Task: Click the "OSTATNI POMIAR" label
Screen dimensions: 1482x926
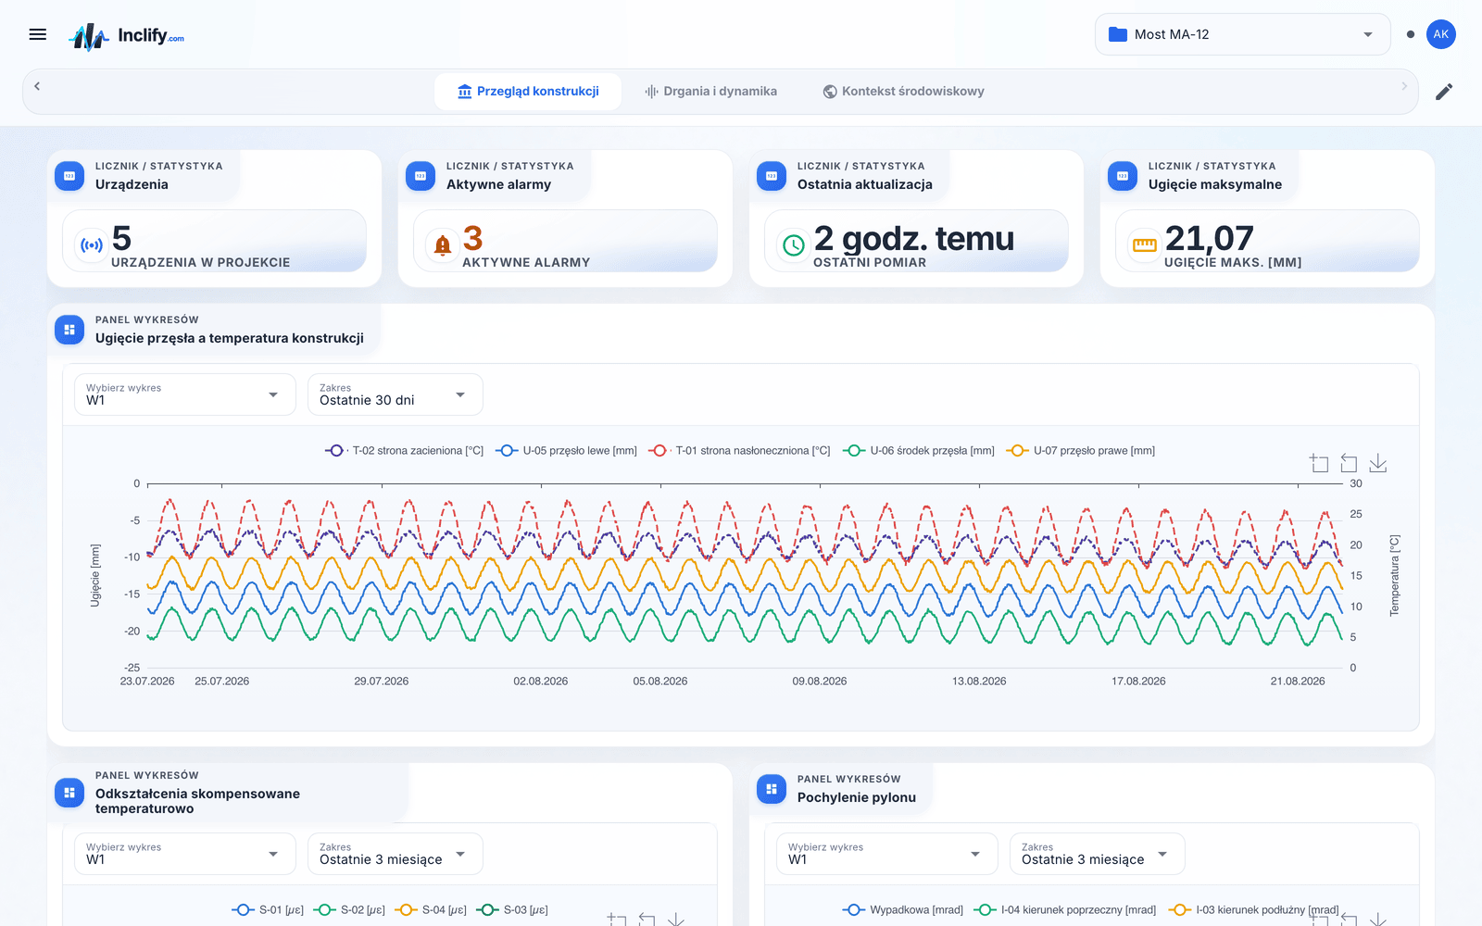Action: coord(870,262)
